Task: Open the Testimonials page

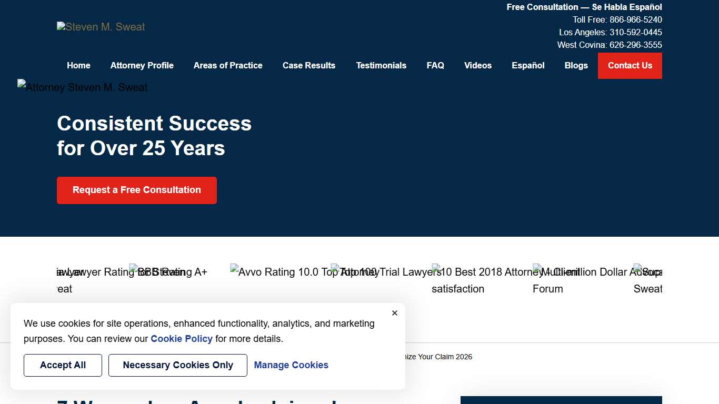Action: [381, 66]
